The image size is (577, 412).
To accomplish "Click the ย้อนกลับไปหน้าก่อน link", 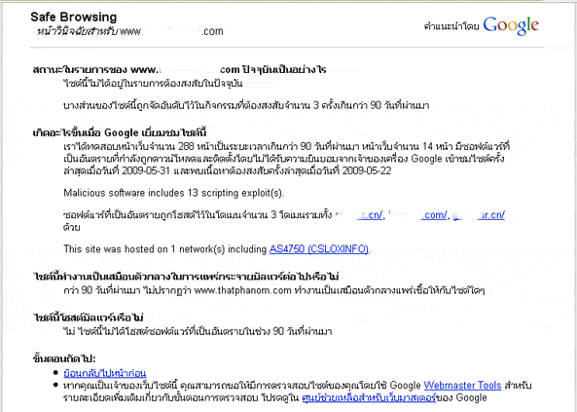I will coord(105,373).
